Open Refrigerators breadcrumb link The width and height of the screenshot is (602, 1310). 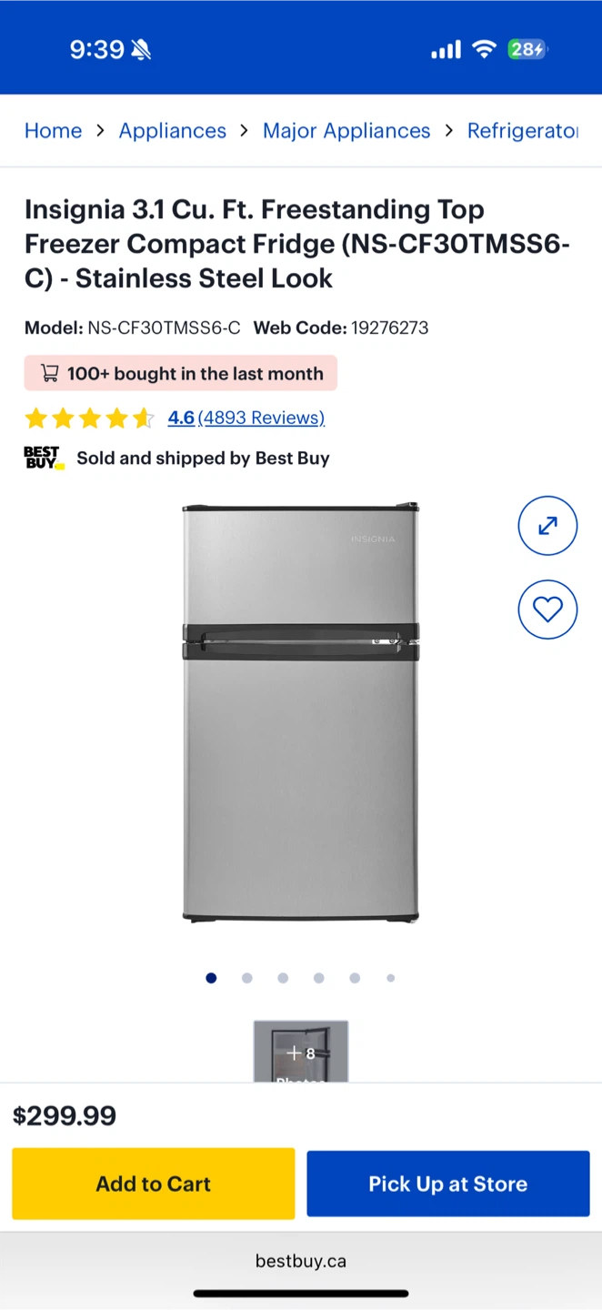523,131
